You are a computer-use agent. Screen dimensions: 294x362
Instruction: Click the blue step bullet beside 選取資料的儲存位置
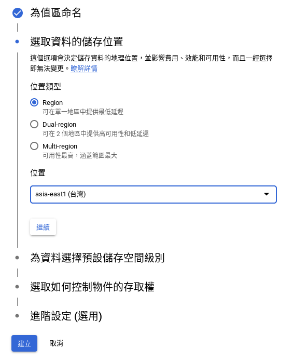click(x=17, y=42)
